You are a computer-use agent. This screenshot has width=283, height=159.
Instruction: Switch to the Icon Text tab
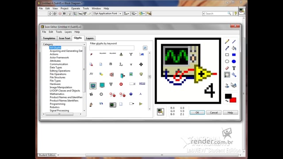pos(65,38)
